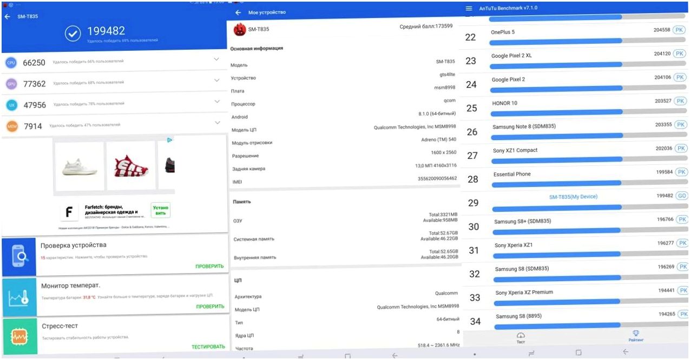Tap PK next to Essential Phone
Image resolution: width=690 pixels, height=360 pixels.
click(682, 172)
